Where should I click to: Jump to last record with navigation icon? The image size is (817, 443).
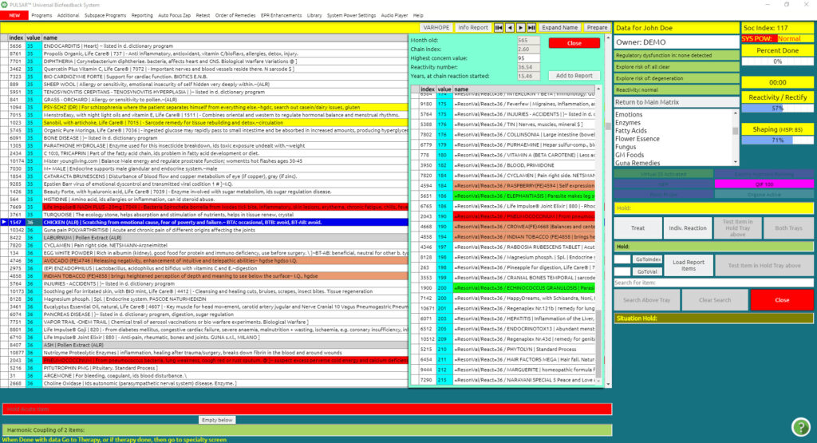tap(531, 27)
